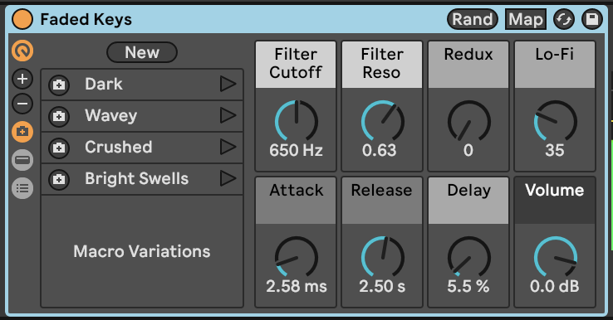Screen dimensions: 613x320
Task: Click the Redux macro label
Action: click(468, 65)
